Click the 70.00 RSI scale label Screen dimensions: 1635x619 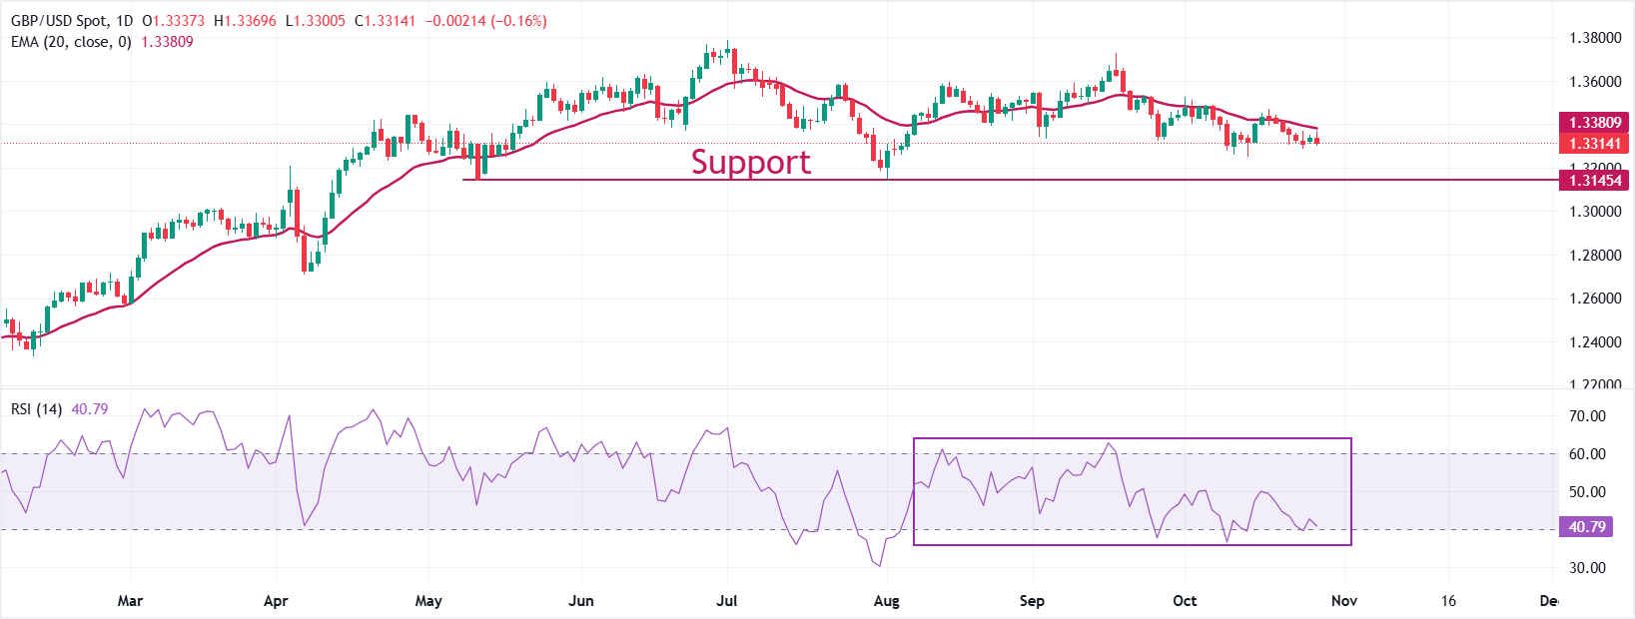[x=1587, y=416]
